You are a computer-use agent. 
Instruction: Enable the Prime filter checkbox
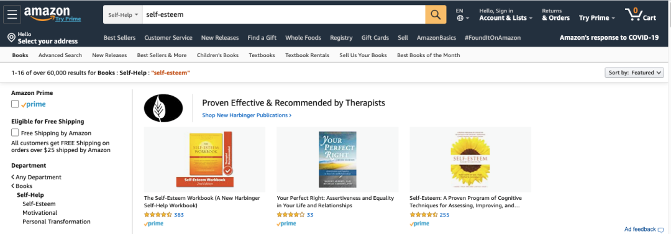tap(15, 104)
